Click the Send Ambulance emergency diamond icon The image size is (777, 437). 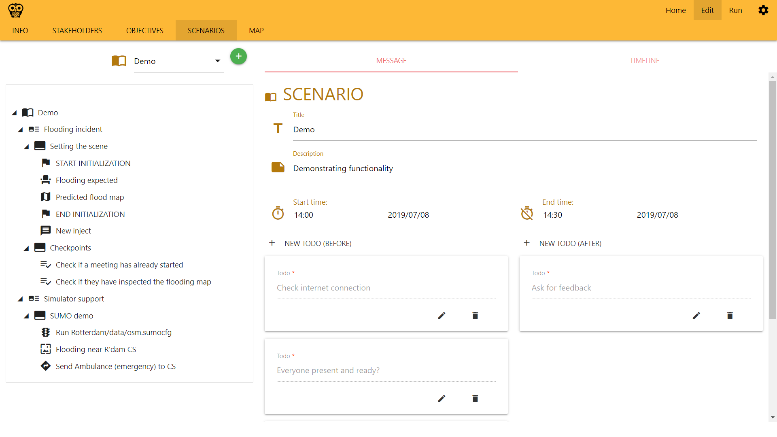[x=46, y=366]
